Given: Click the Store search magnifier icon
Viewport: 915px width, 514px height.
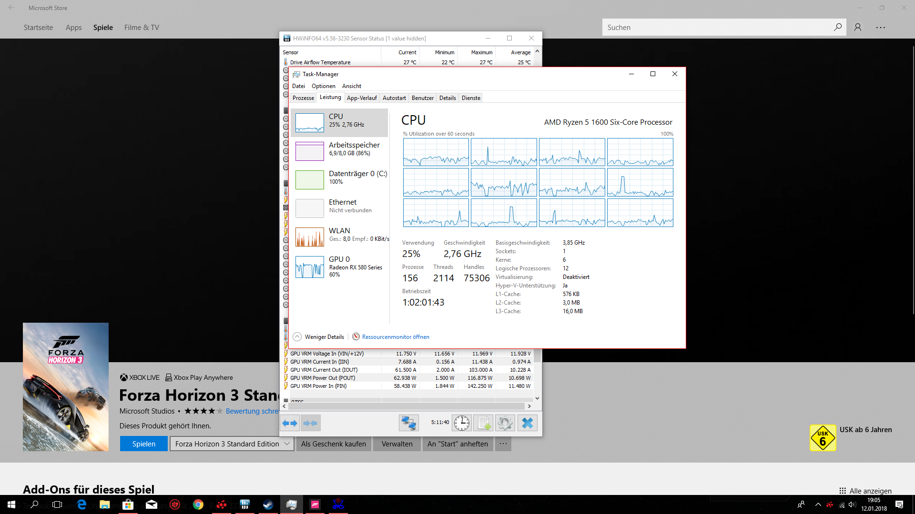Looking at the screenshot, I should [837, 27].
